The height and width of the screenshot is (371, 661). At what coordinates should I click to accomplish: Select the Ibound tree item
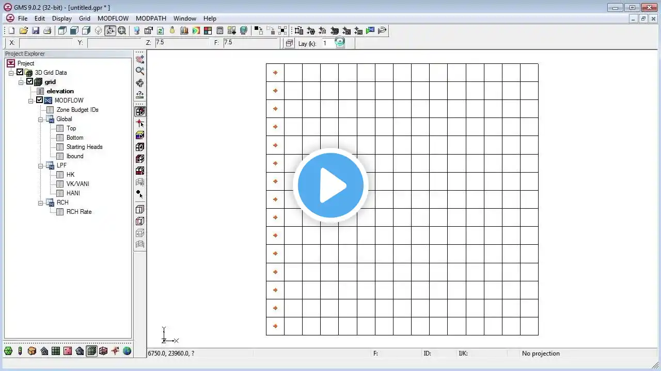coord(75,156)
